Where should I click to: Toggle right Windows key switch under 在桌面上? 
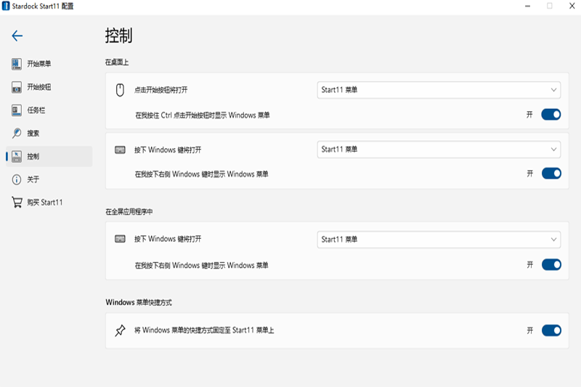pyautogui.click(x=551, y=174)
